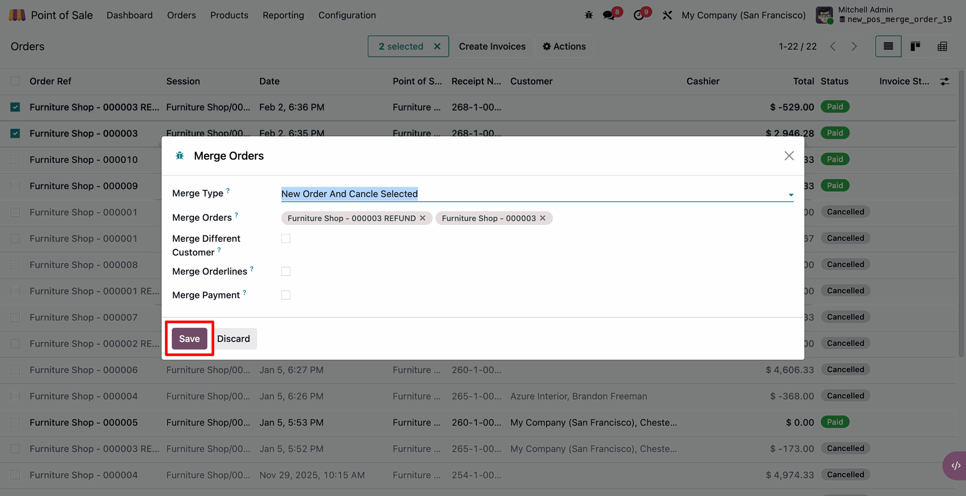Expand the Merge Type dropdown
Viewport: 966px width, 496px height.
(x=790, y=195)
